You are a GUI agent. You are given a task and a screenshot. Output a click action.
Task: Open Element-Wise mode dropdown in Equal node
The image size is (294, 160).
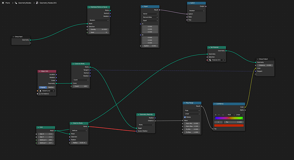(150, 17)
